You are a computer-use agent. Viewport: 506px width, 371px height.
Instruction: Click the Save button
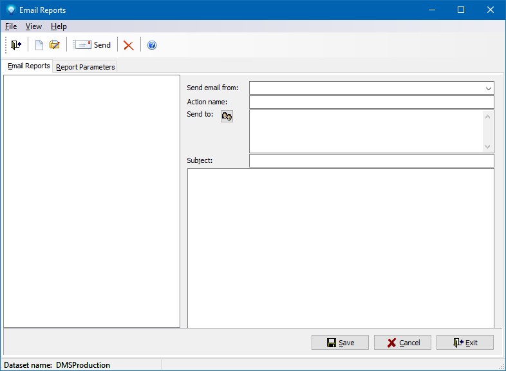click(x=340, y=343)
